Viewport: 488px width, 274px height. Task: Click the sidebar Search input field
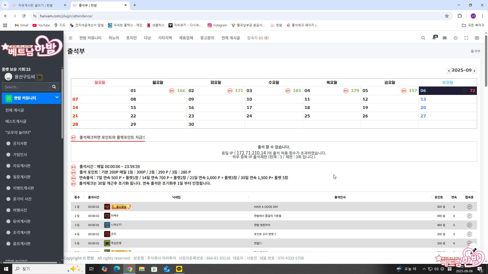[x=25, y=87]
